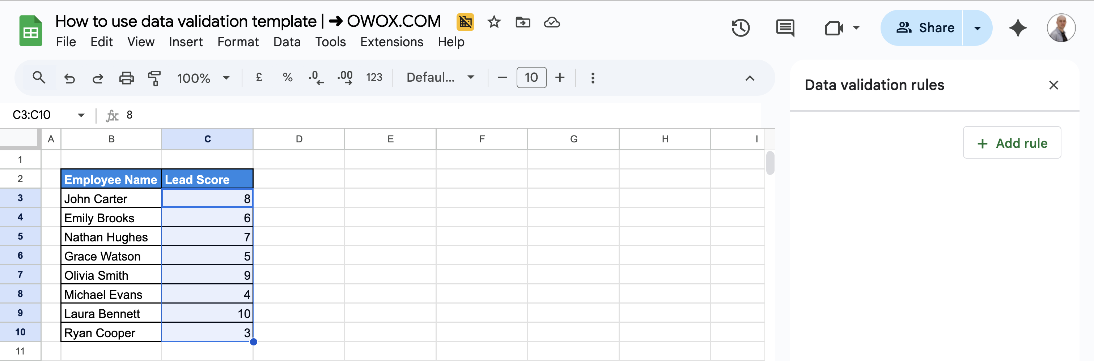The image size is (1094, 361).
Task: Select the Nathan Hughes cell
Action: (111, 236)
